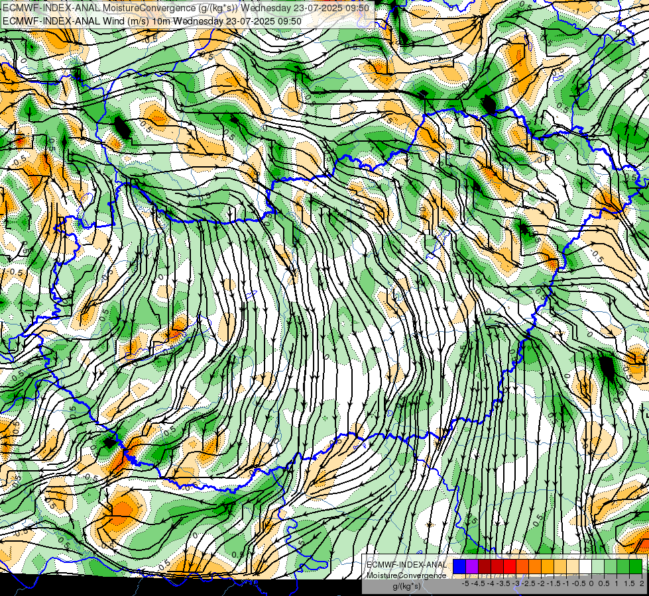Screen dimensions: 649x596
Task: Select the -2 legend tick value
Action: tap(542, 583)
